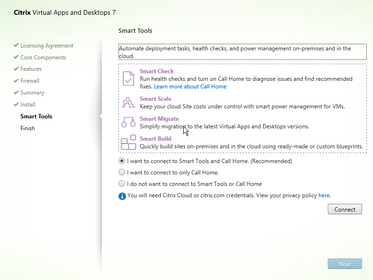The height and width of the screenshot is (280, 373).
Task: Select connect to only Call Home
Action: [122, 173]
